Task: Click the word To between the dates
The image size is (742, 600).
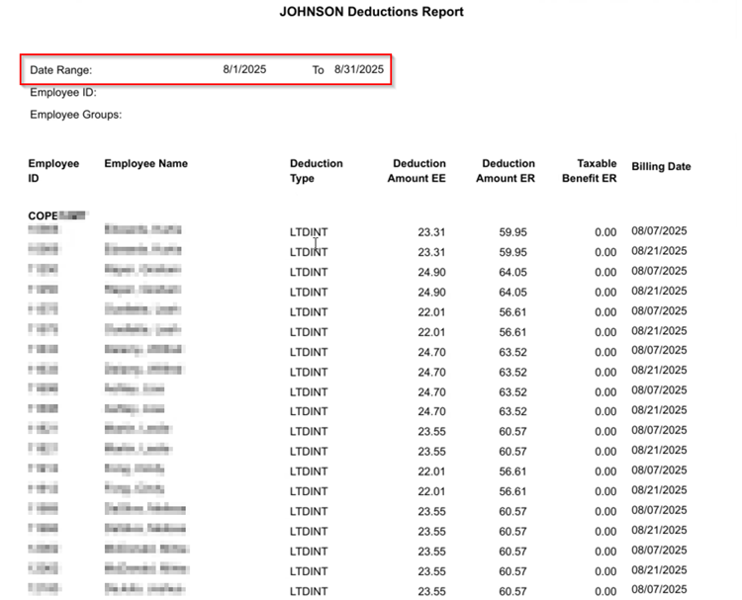Action: [x=318, y=70]
